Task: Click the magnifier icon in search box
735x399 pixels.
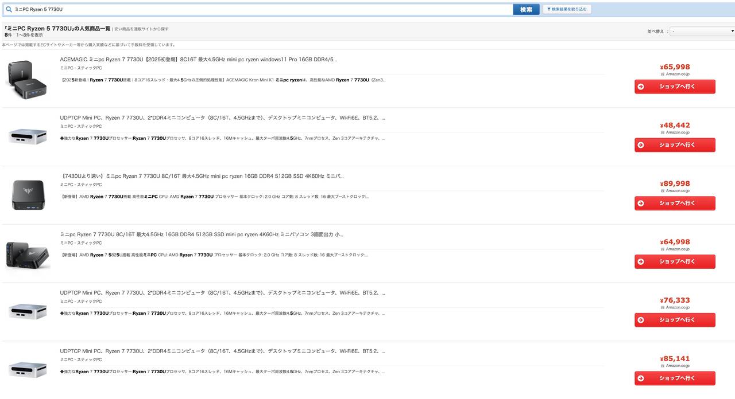Action: [x=9, y=10]
